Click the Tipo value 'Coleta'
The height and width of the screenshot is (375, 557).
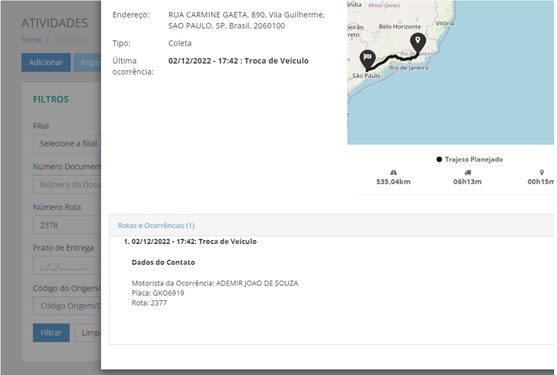click(180, 43)
